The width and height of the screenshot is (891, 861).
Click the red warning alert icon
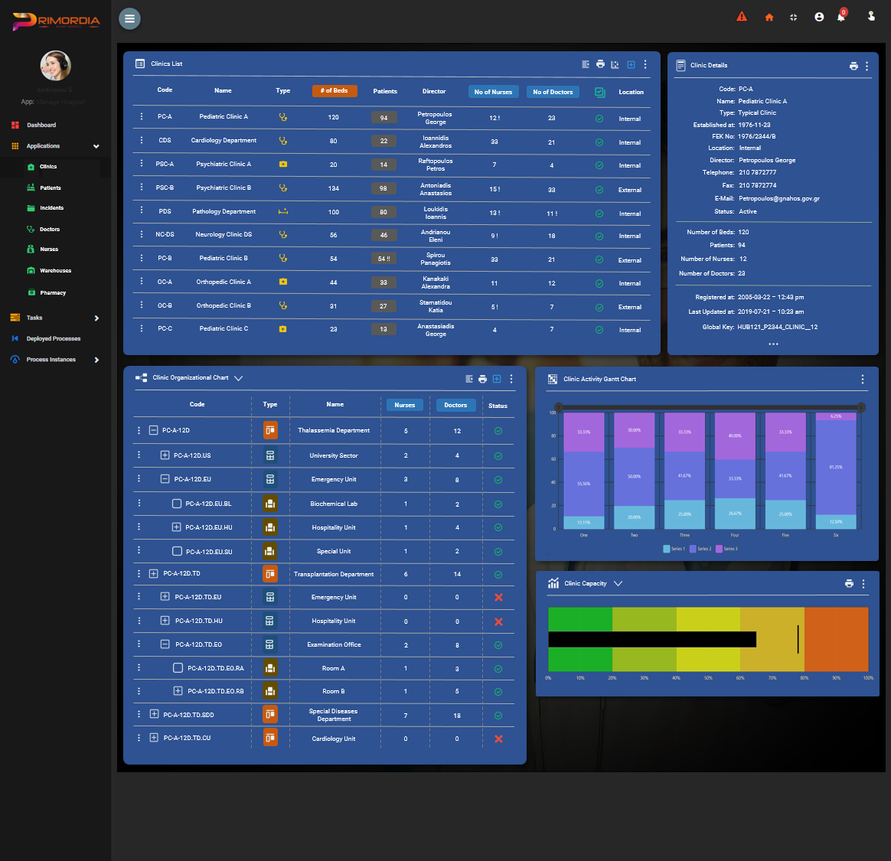pyautogui.click(x=742, y=17)
